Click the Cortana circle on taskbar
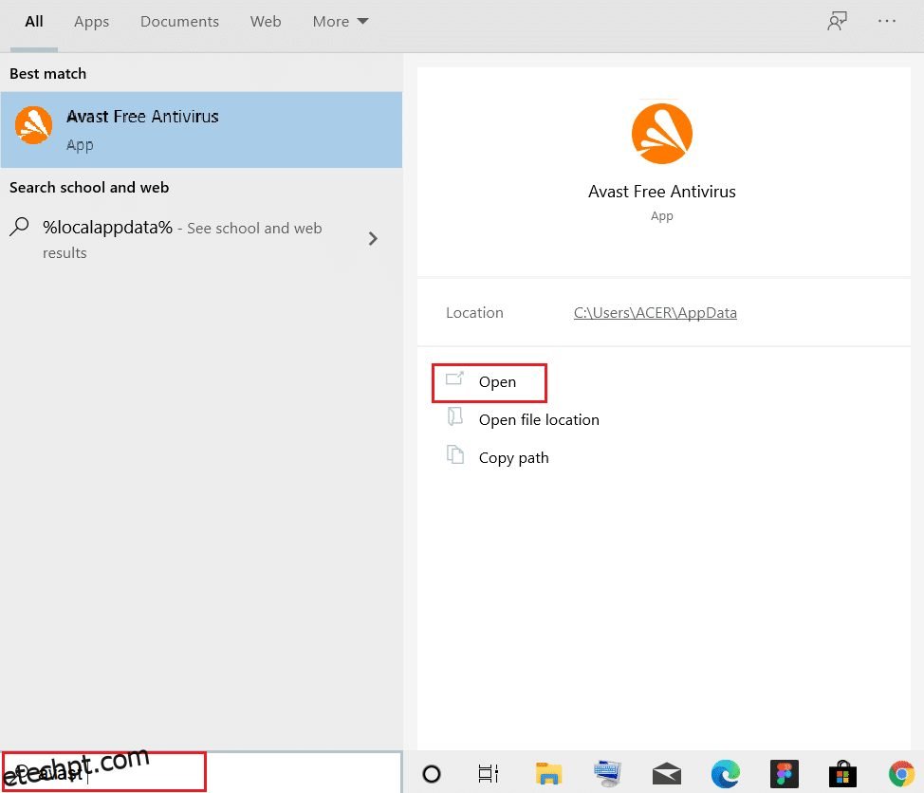 point(432,774)
